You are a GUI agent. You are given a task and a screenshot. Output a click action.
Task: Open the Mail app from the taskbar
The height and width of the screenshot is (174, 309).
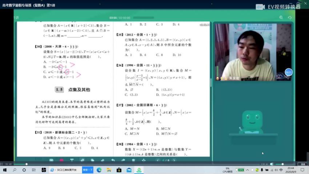[129, 170]
